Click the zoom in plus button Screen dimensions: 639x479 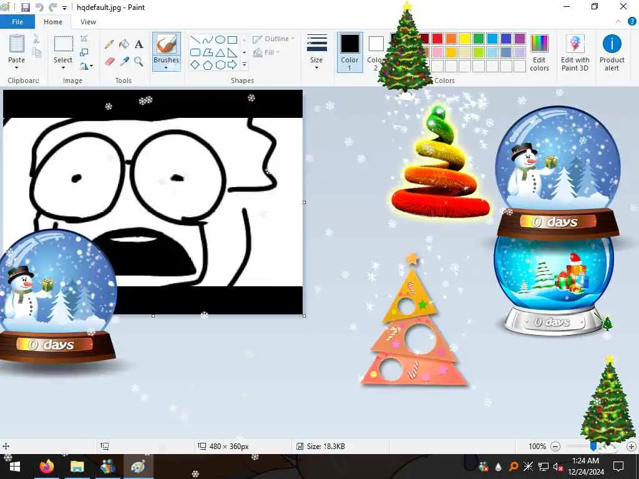pyautogui.click(x=632, y=447)
